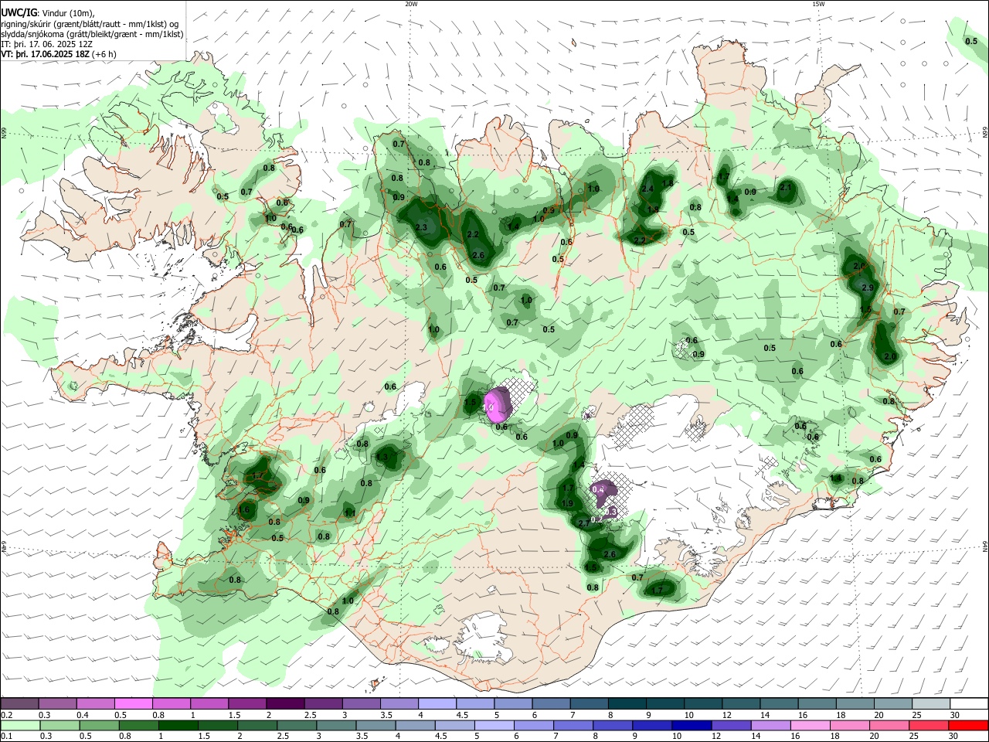Click the '1.4' value on the southeast coast
This screenshot has height=742, width=989.
835,478
